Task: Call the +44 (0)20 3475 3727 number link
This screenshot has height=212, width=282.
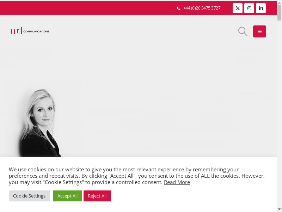Action: click(202, 8)
